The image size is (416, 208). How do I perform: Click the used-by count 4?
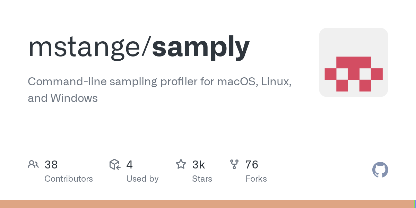coord(129,165)
